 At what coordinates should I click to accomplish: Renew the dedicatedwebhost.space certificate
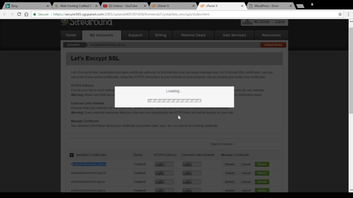[x=262, y=173]
